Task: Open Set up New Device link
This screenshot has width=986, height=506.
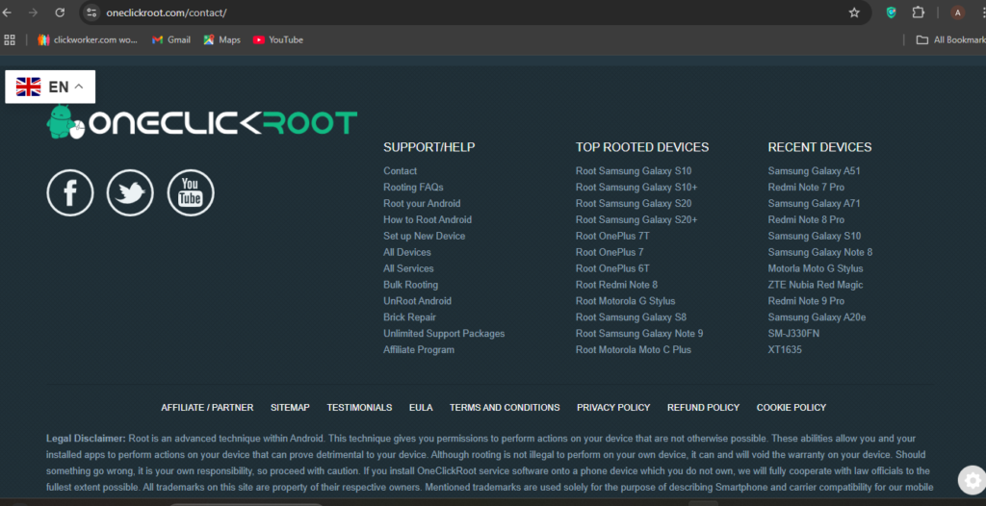Action: coord(425,237)
